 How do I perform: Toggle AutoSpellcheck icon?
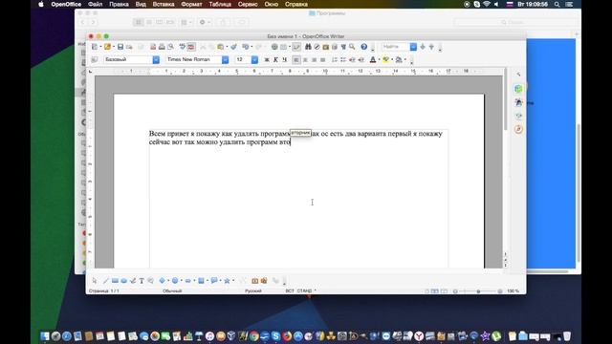[x=191, y=47]
